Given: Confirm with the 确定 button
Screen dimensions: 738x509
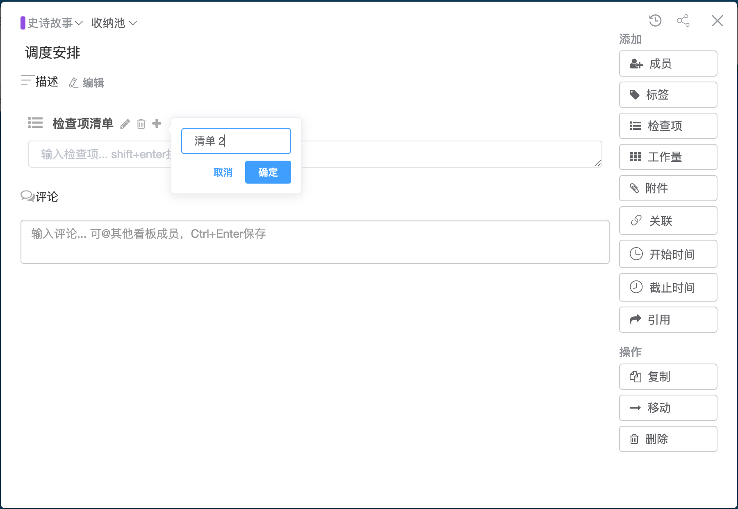Looking at the screenshot, I should 268,172.
